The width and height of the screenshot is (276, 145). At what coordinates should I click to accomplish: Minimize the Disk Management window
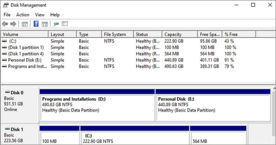click(236, 5)
